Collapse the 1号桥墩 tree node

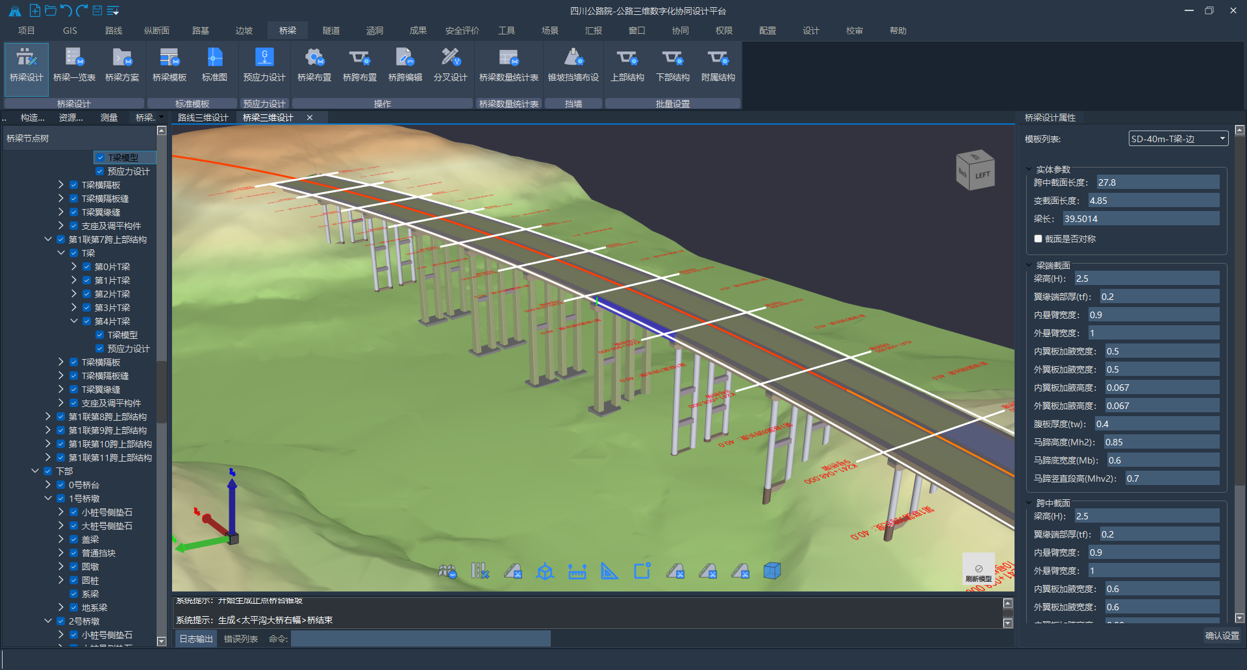click(x=48, y=499)
